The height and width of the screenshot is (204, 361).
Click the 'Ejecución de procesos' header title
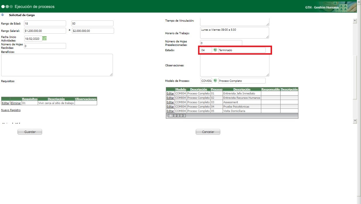click(x=35, y=6)
